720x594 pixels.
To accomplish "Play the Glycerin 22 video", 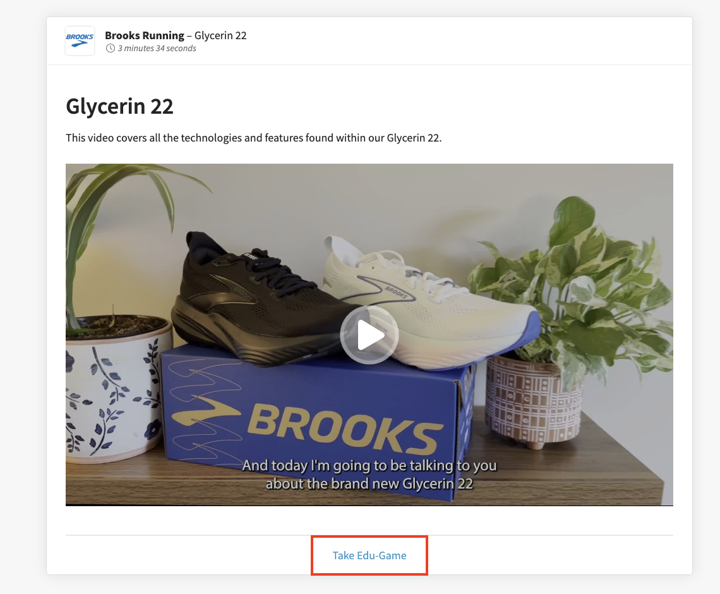I will coord(369,335).
